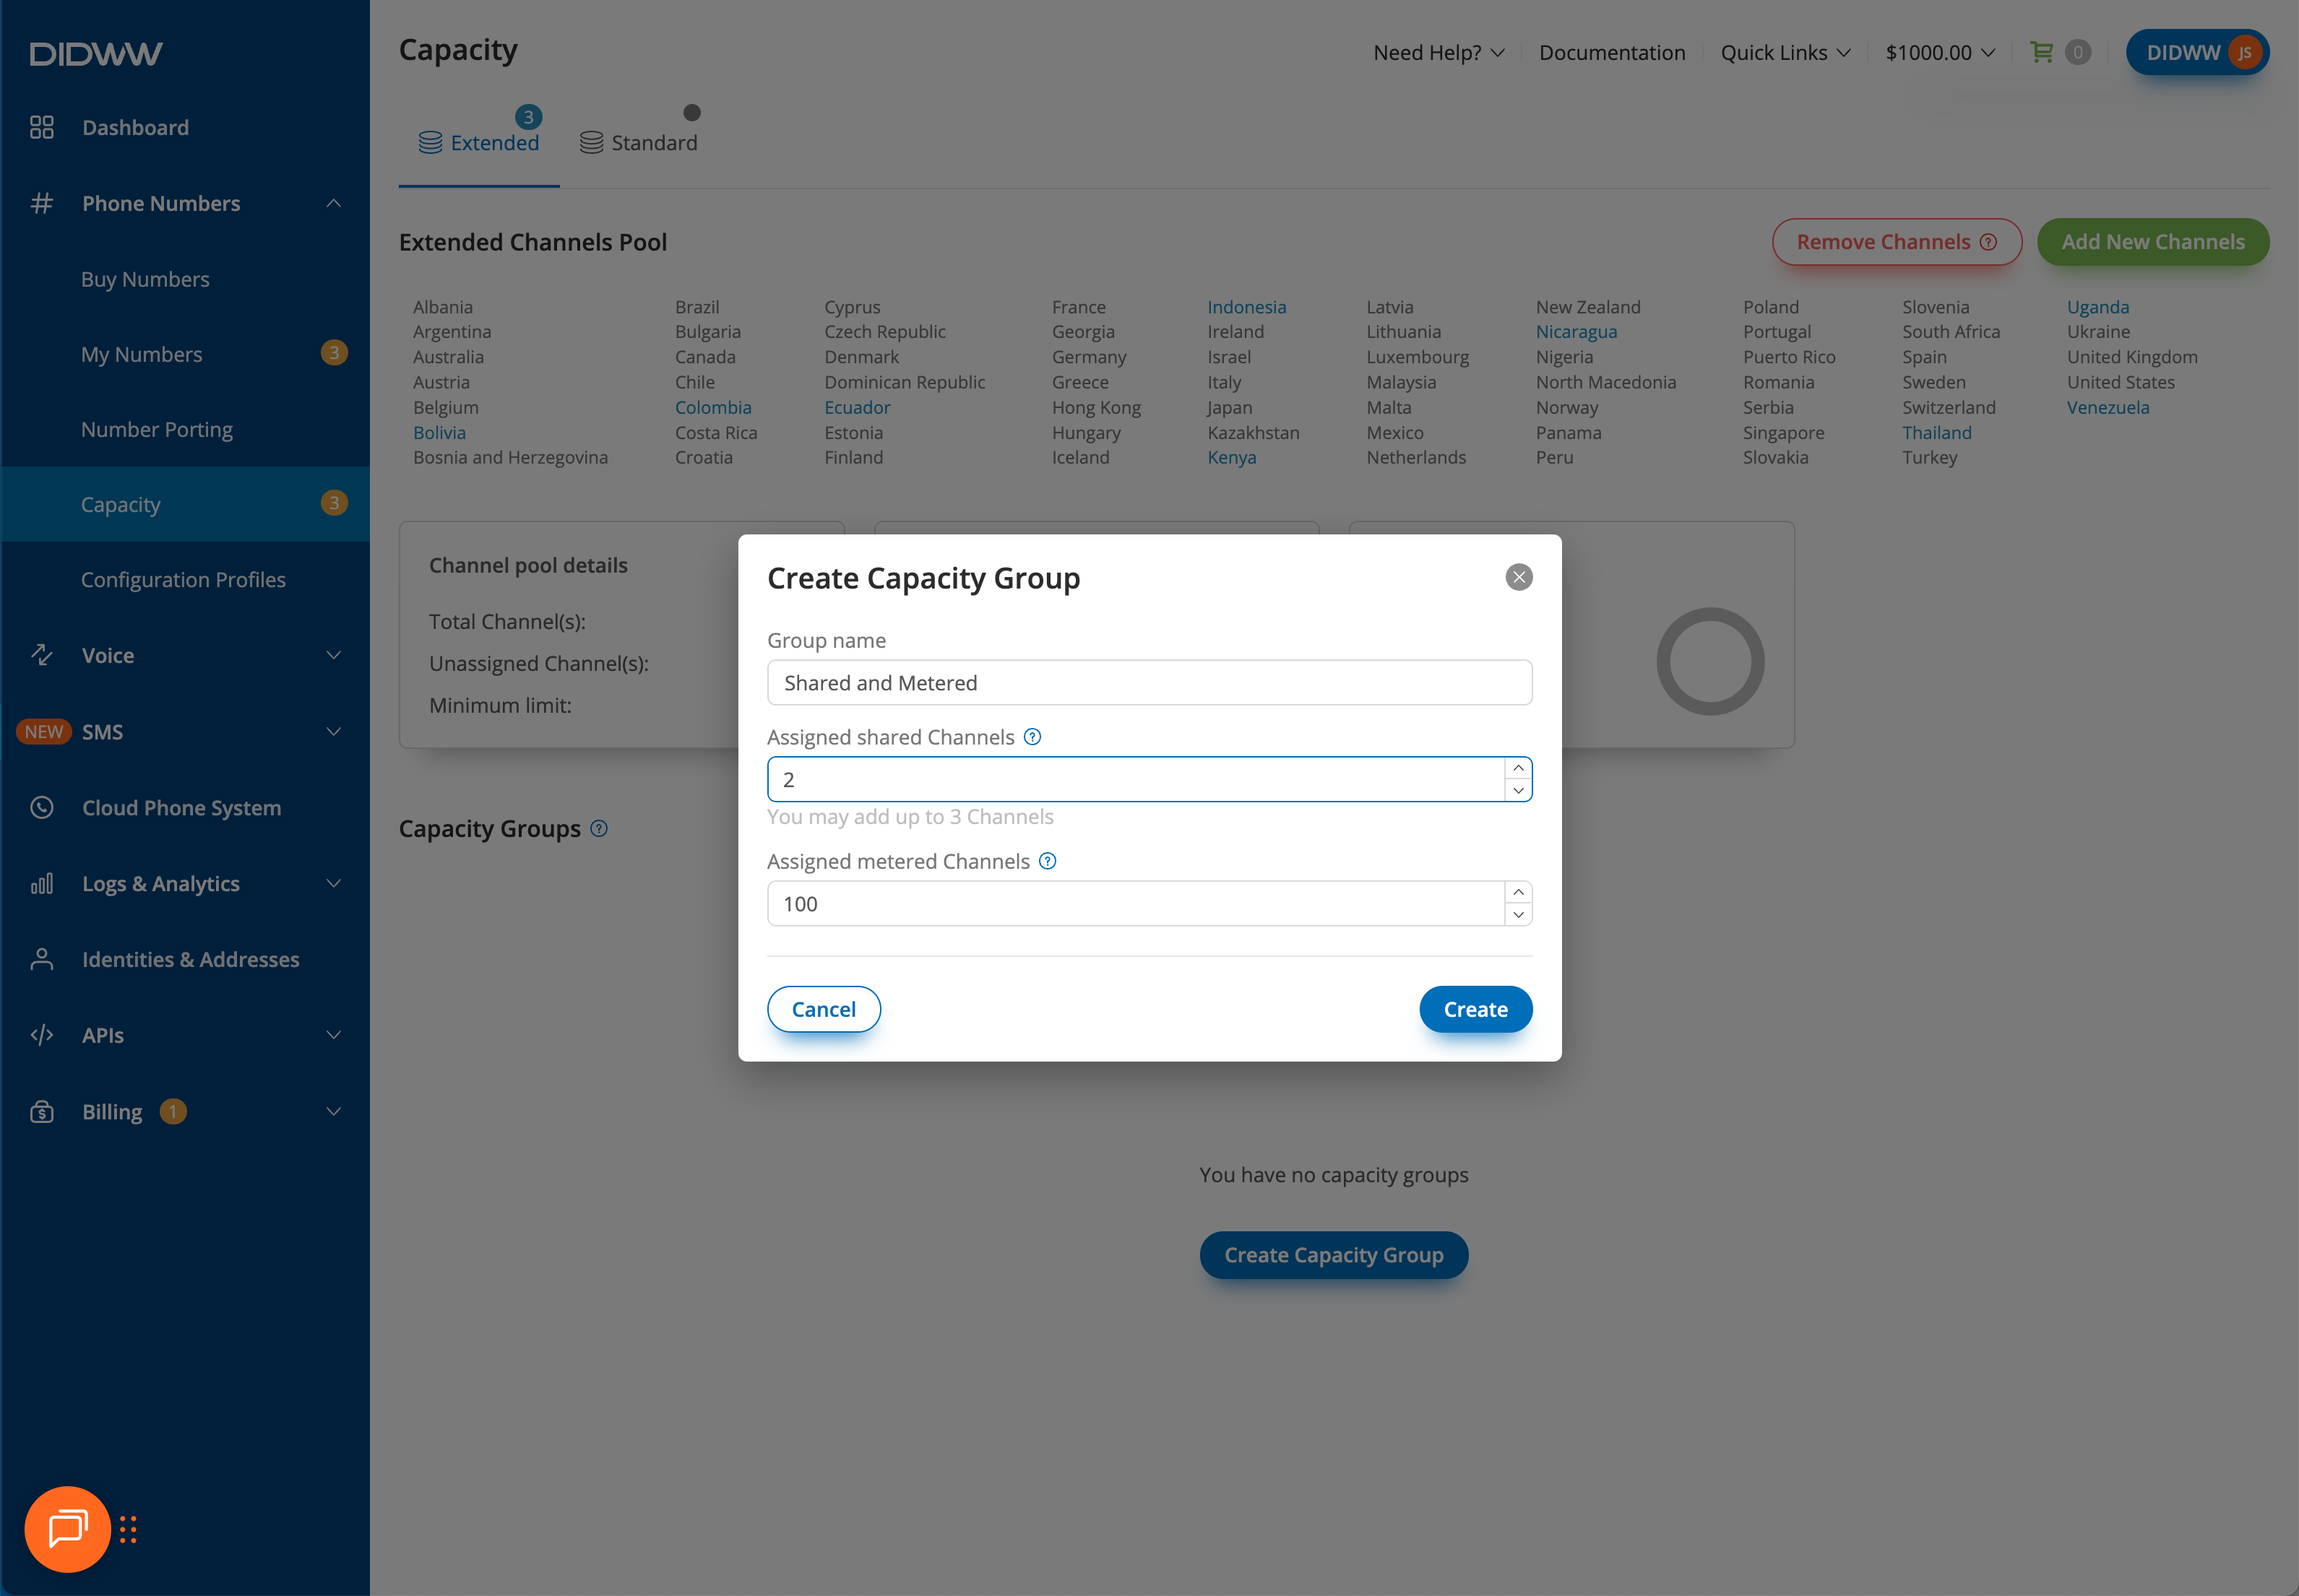This screenshot has height=1596, width=2299.
Task: Click Uganda in channels pool list
Action: click(x=2098, y=307)
